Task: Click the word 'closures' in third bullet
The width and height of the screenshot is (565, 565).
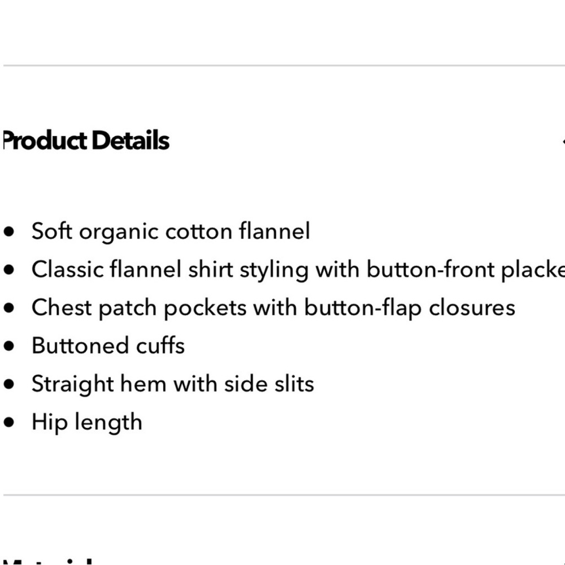Action: pyautogui.click(x=472, y=308)
